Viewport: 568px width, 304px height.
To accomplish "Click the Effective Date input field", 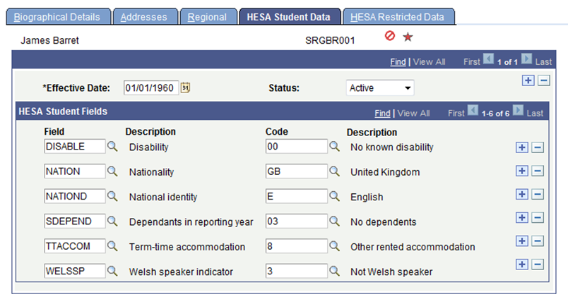I will tap(151, 88).
